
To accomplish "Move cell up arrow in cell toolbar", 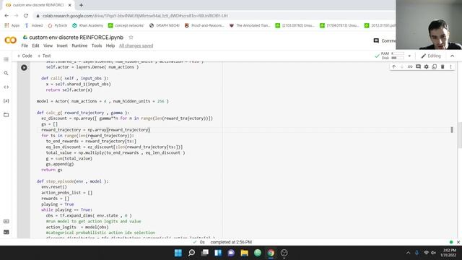I will point(394,67).
